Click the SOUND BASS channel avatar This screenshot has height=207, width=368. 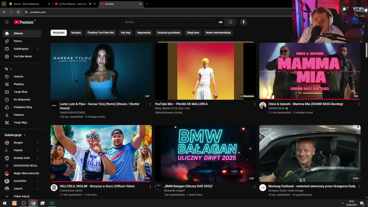coord(263,106)
